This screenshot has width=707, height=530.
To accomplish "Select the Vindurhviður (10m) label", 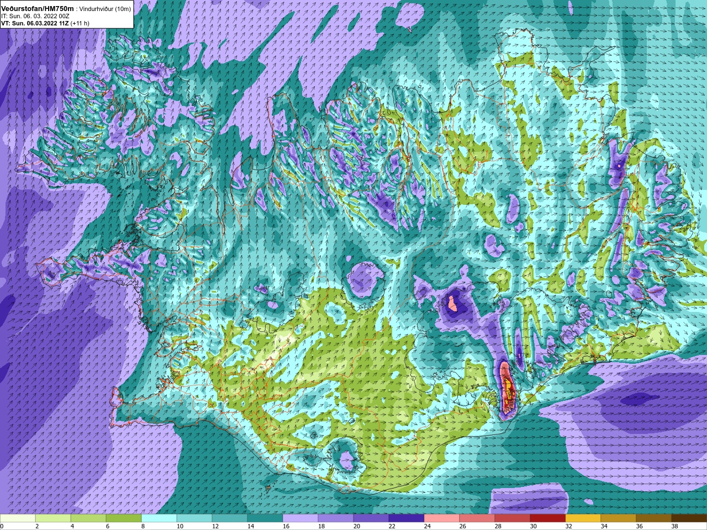I will [x=105, y=9].
